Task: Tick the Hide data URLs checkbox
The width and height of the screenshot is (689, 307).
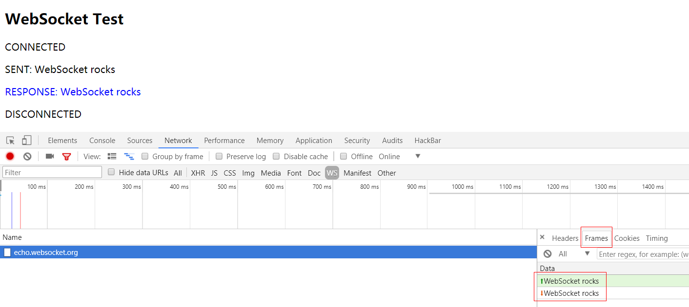Action: [x=111, y=172]
